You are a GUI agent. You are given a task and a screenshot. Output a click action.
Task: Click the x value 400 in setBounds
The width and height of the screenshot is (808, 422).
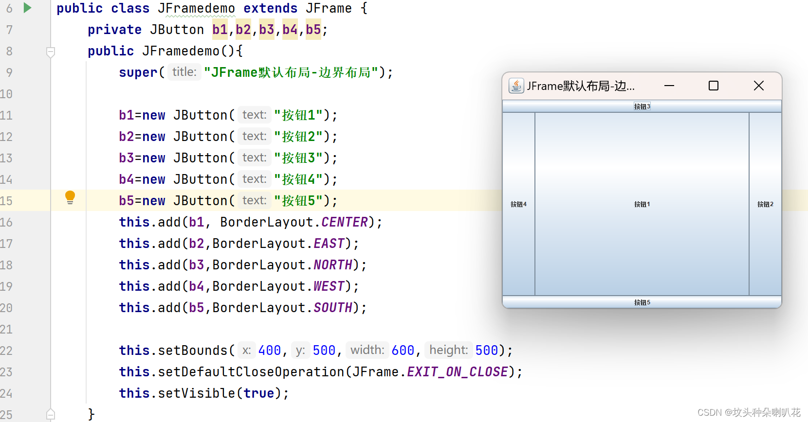point(270,351)
